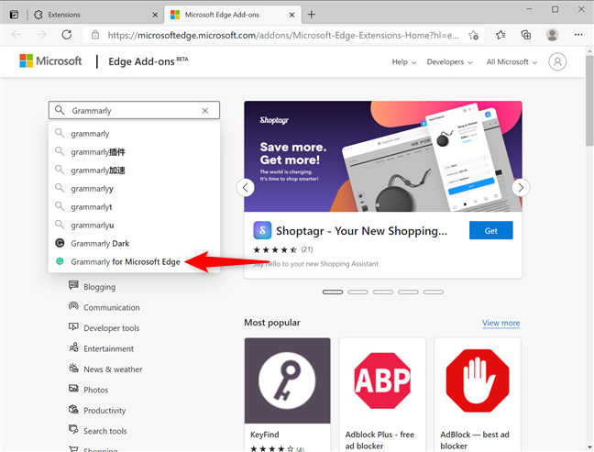594x452 pixels.
Task: Click the browser address bar URL
Action: [x=283, y=35]
